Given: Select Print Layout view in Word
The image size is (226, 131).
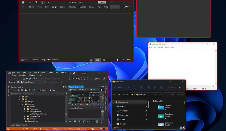Looking at the screenshot, I should (x=97, y=60).
